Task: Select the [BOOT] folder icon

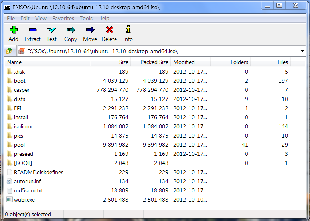Action: point(9,163)
